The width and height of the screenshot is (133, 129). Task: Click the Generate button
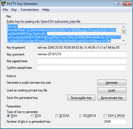[112, 83]
